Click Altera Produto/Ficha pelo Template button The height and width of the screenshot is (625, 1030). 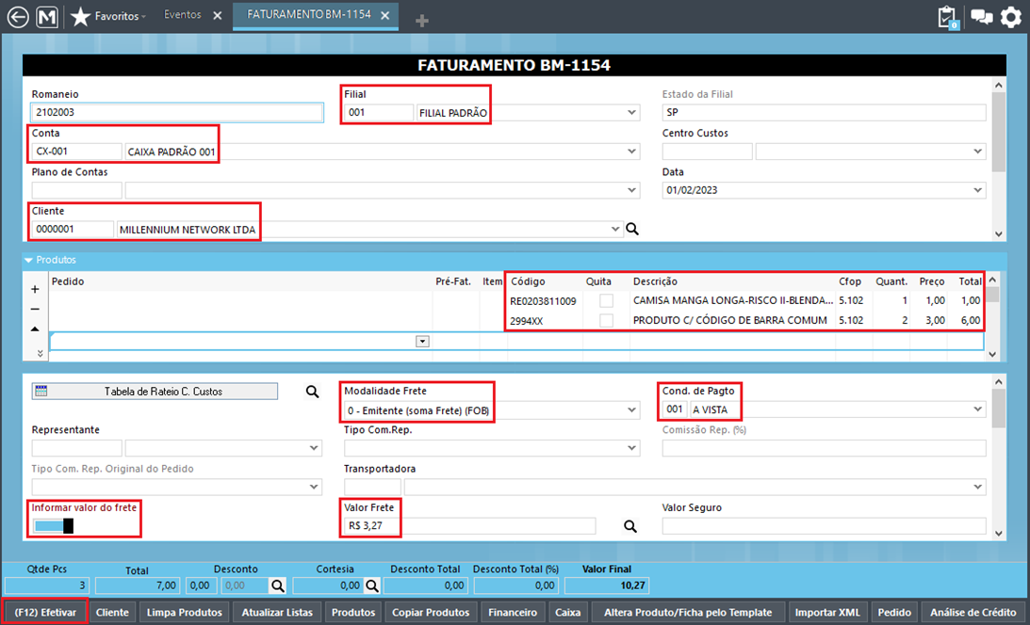coord(688,613)
